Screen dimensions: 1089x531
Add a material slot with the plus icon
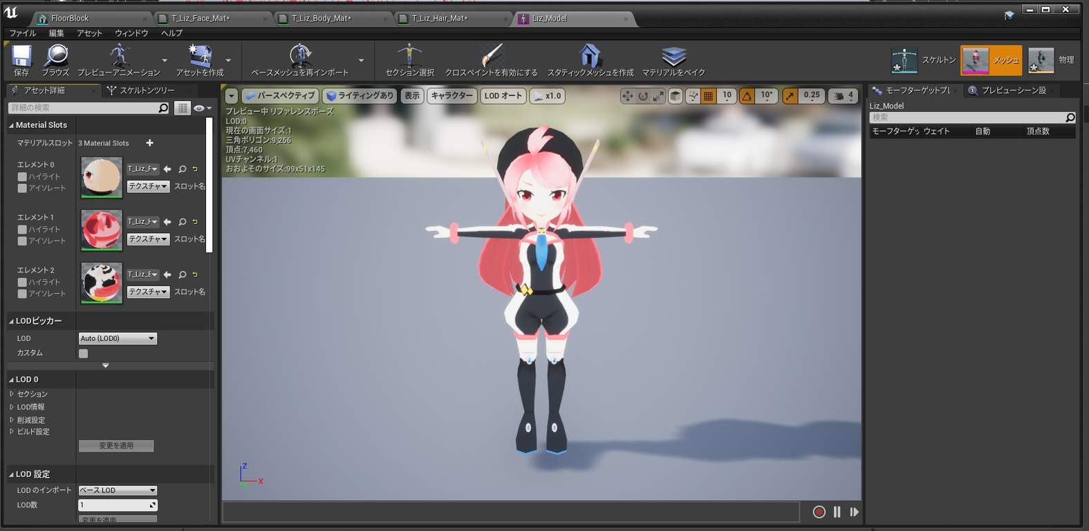(x=149, y=143)
